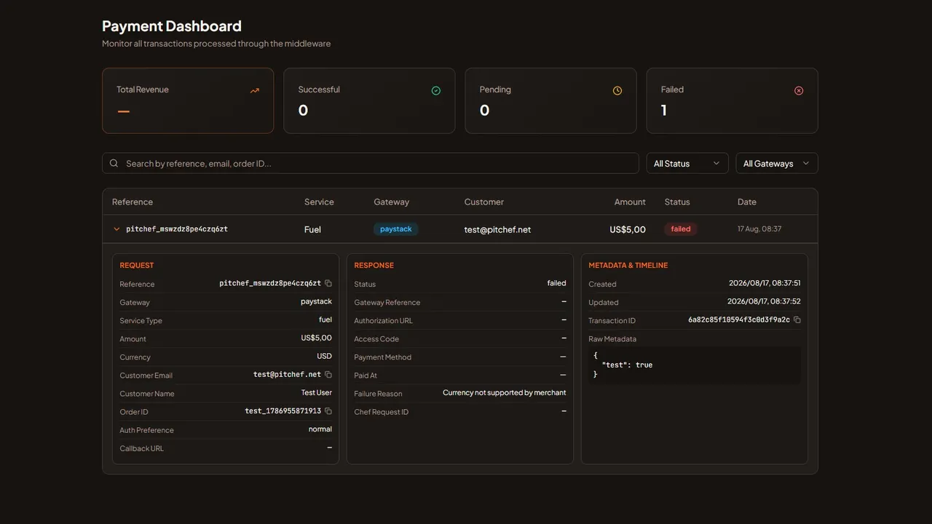Focus the search by reference field
The width and height of the screenshot is (932, 524).
coord(371,163)
